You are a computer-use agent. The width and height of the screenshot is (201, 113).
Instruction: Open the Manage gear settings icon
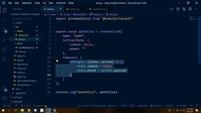[x=4, y=98]
